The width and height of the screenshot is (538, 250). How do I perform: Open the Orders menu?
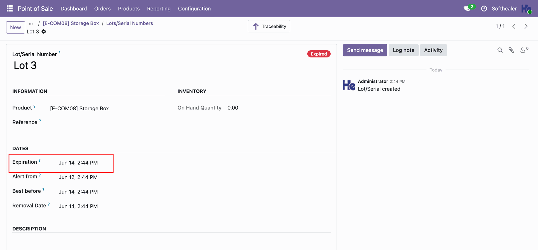103,9
